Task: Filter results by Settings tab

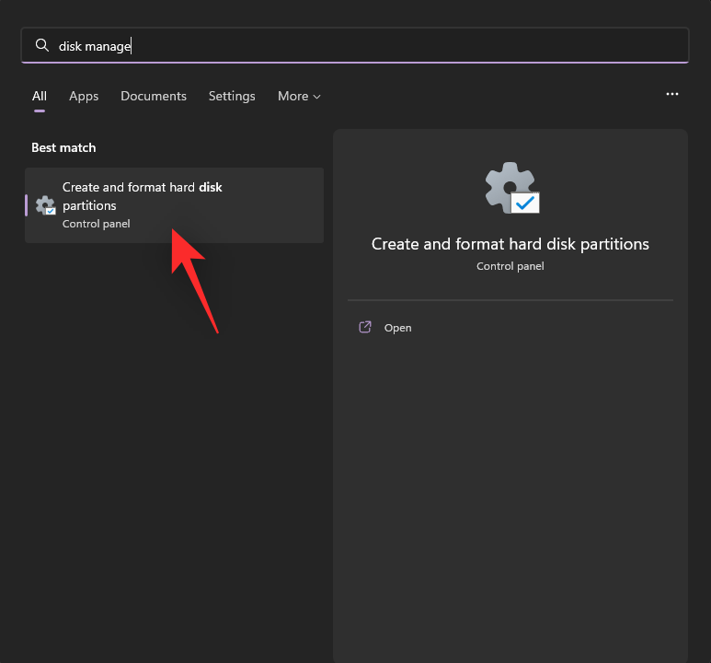Action: [232, 96]
